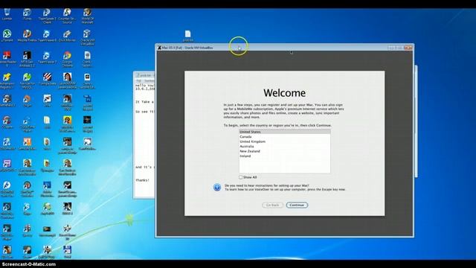Click the blue VoiceOver help icon

point(217,187)
